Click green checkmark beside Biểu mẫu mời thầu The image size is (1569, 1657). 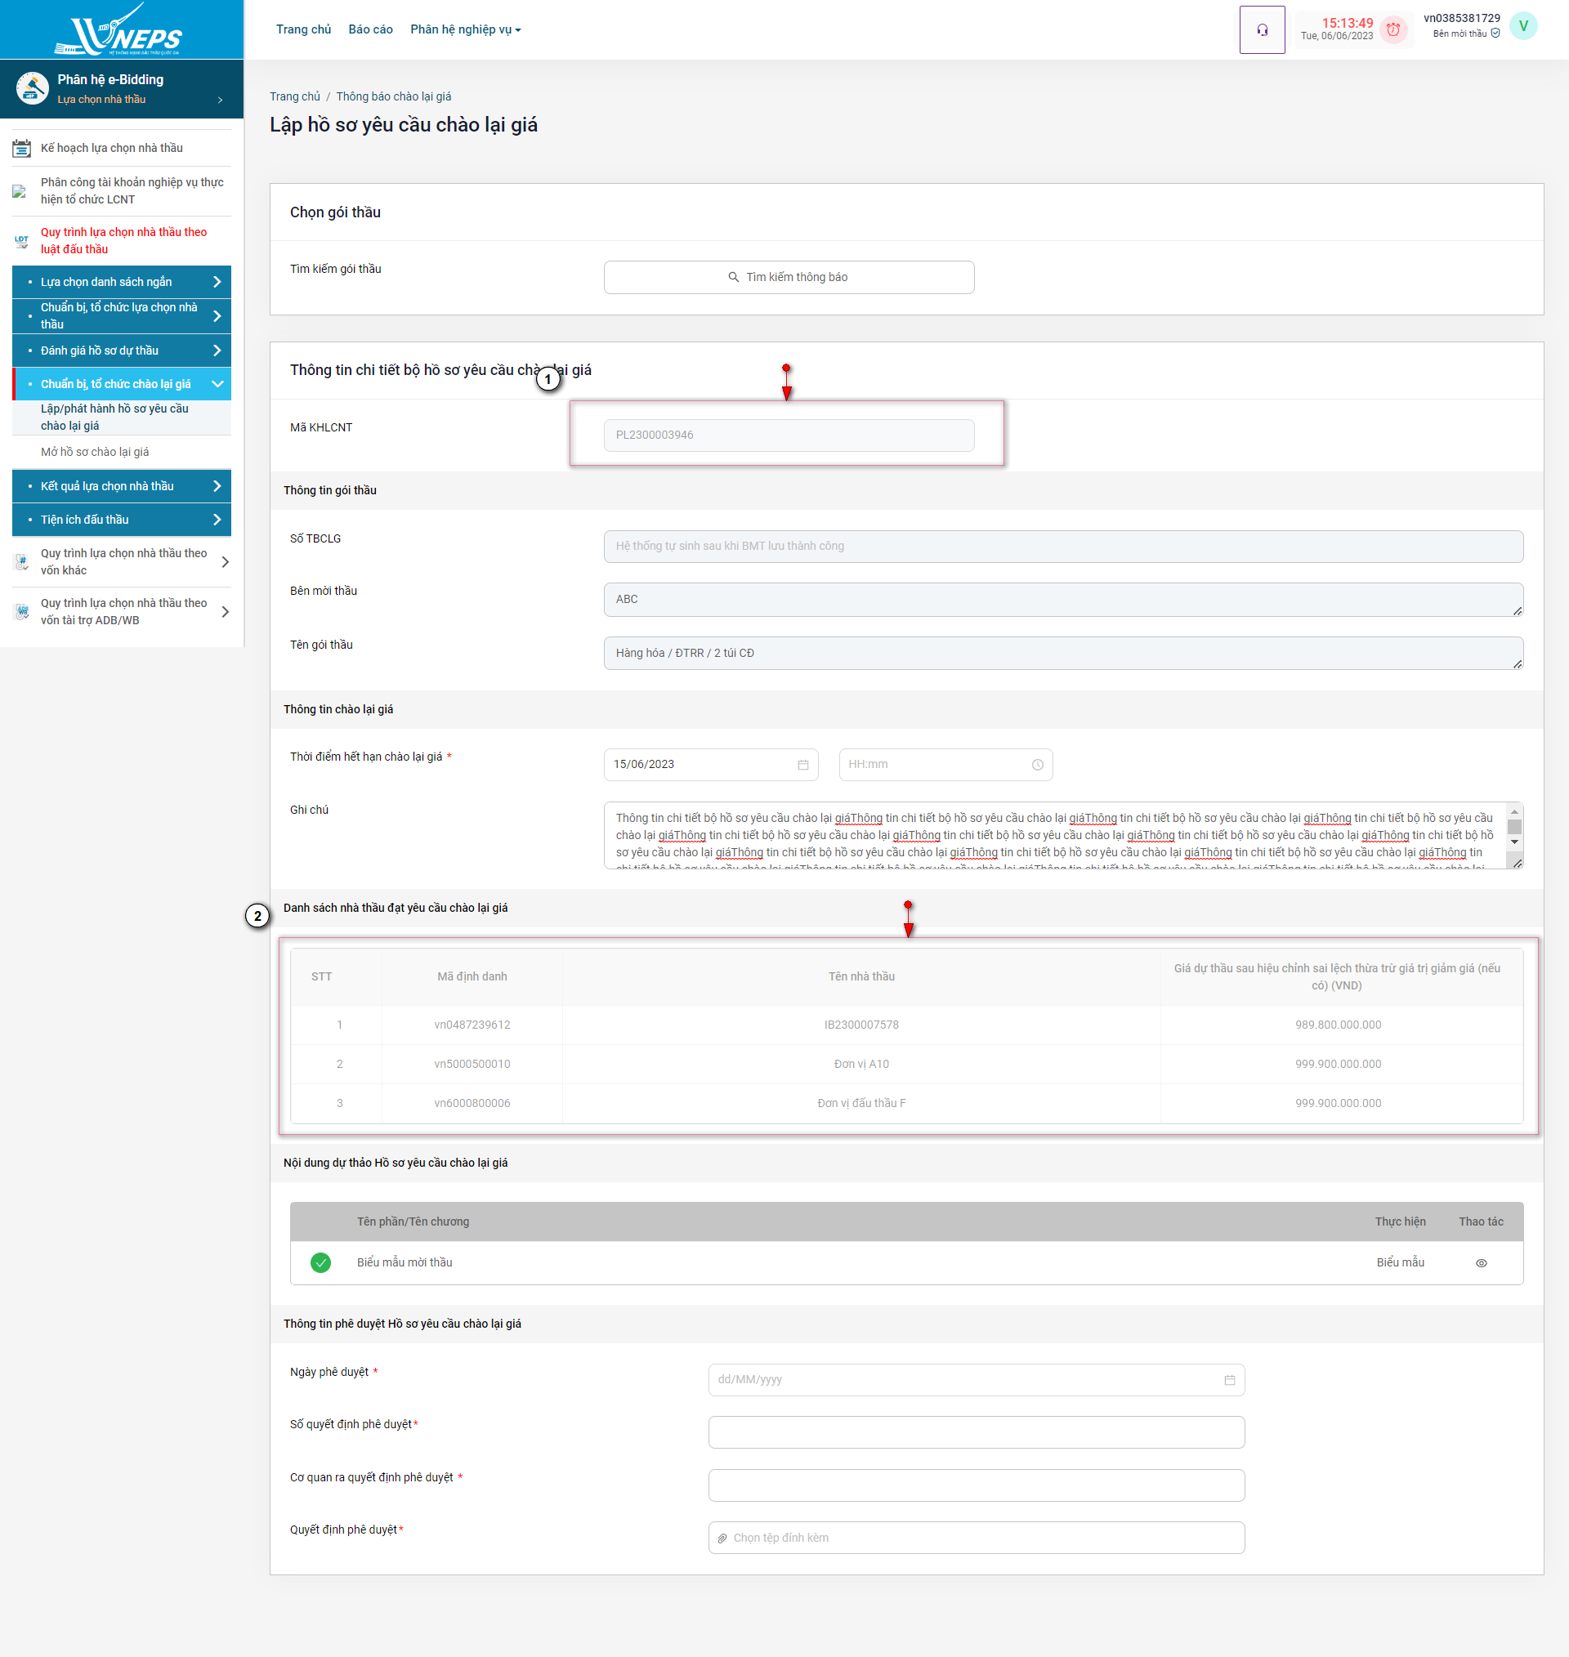click(x=320, y=1262)
